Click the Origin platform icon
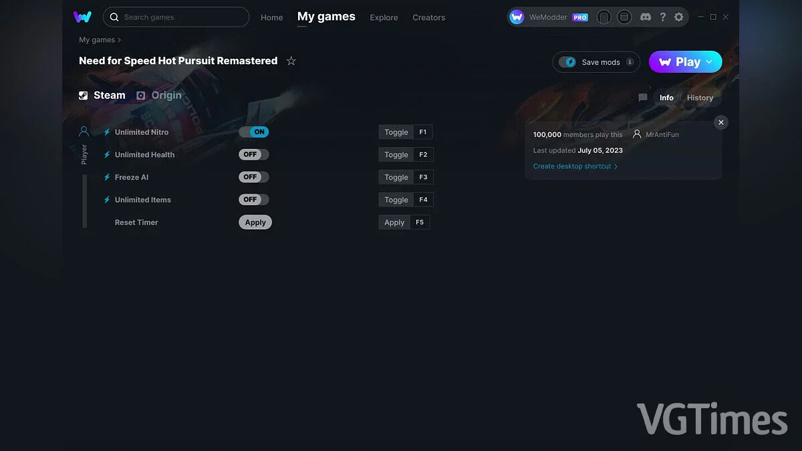Screen dimensions: 802x451 coord(141,96)
